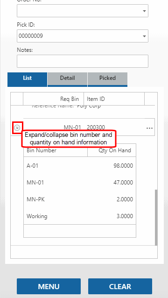The height and width of the screenshot is (298, 168).
Task: Open the three-dot menu for item 200300
Action: pyautogui.click(x=150, y=128)
